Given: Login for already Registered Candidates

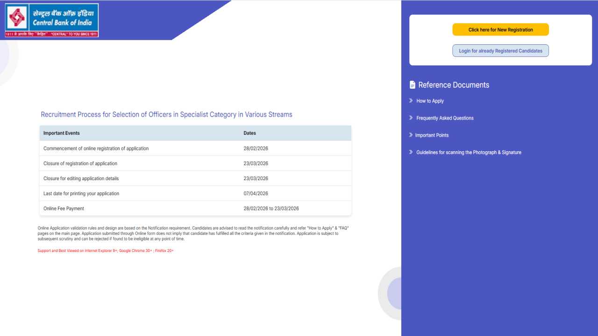Looking at the screenshot, I should click(x=500, y=50).
